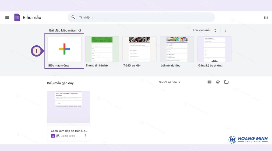Image resolution: width=272 pixels, height=151 pixels.
Task: Click the Cách xem đáp án form title
Action: click(x=69, y=131)
